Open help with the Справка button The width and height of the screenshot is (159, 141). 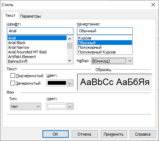pyautogui.click(x=143, y=134)
